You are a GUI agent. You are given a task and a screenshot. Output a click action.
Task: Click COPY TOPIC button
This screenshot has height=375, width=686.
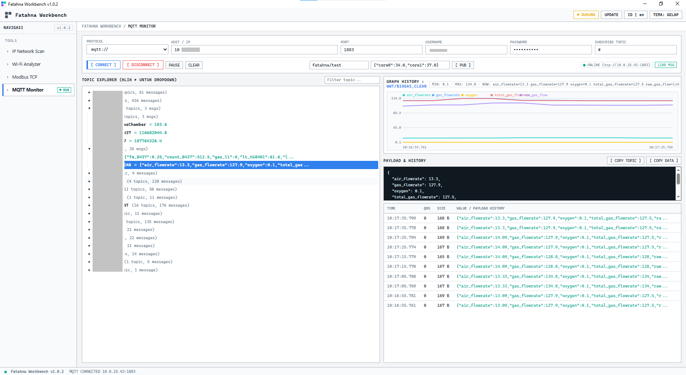[626, 161]
